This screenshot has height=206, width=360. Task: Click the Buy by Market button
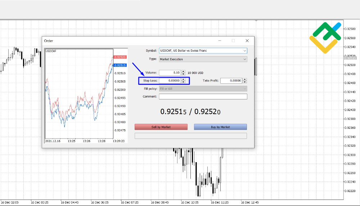[220, 127]
